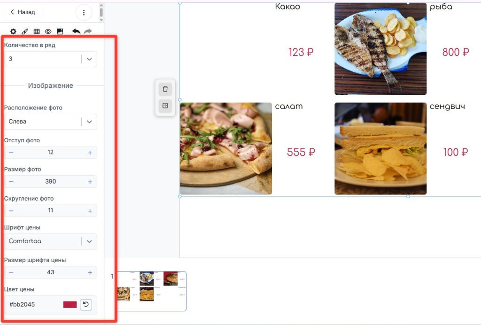The image size is (481, 325).
Task: Undo the last action arrow
Action: pos(76,31)
